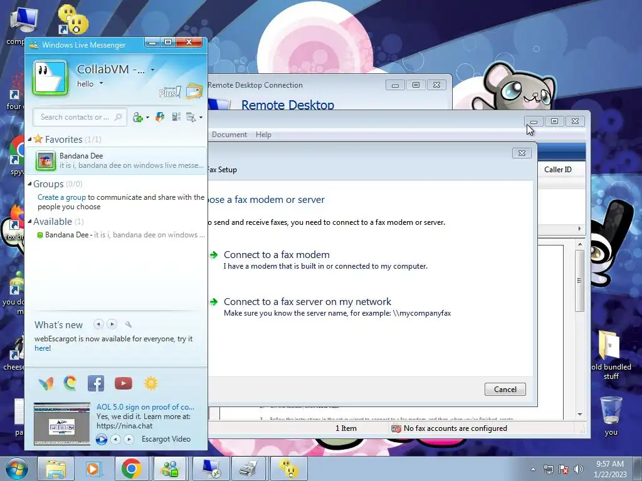Click the yellow smiley faces taskbar button
The height and width of the screenshot is (481, 642).
coord(288,468)
